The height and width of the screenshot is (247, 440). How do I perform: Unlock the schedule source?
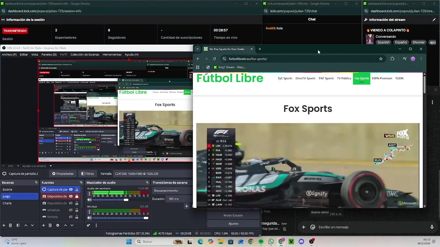click(77, 210)
